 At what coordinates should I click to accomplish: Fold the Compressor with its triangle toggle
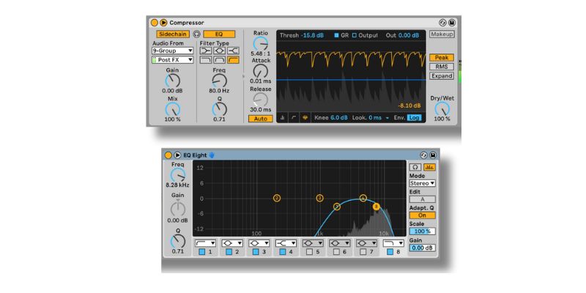[x=163, y=23]
